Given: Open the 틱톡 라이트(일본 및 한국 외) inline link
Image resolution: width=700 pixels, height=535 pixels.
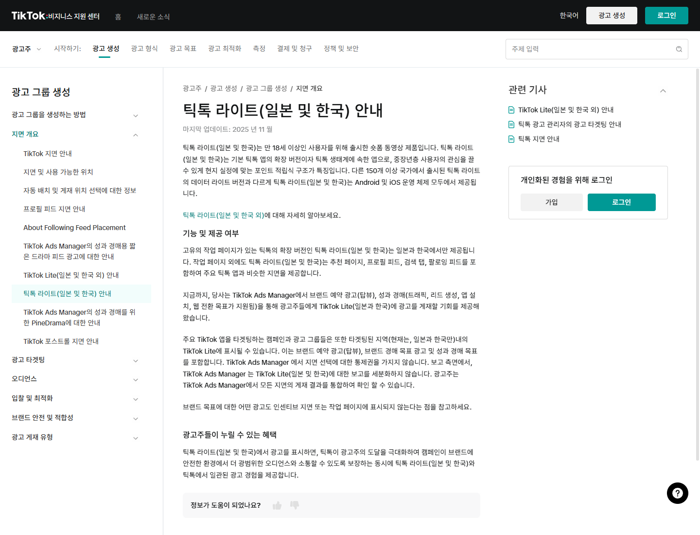Looking at the screenshot, I should tap(224, 215).
